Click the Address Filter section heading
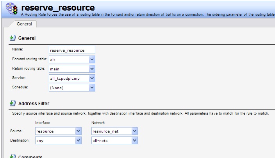The image size is (275, 158). (34, 104)
